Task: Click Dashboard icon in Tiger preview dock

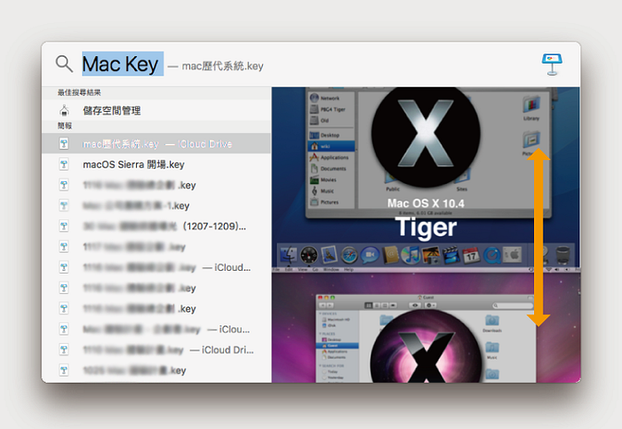Action: [308, 255]
